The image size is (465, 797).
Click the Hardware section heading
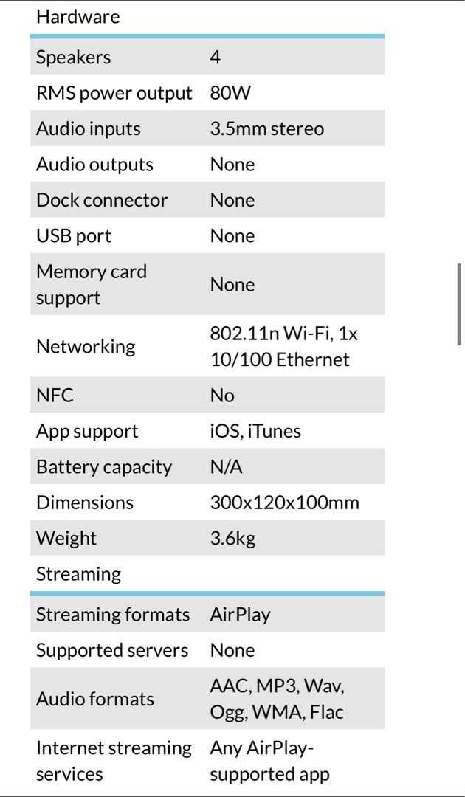coord(77,16)
